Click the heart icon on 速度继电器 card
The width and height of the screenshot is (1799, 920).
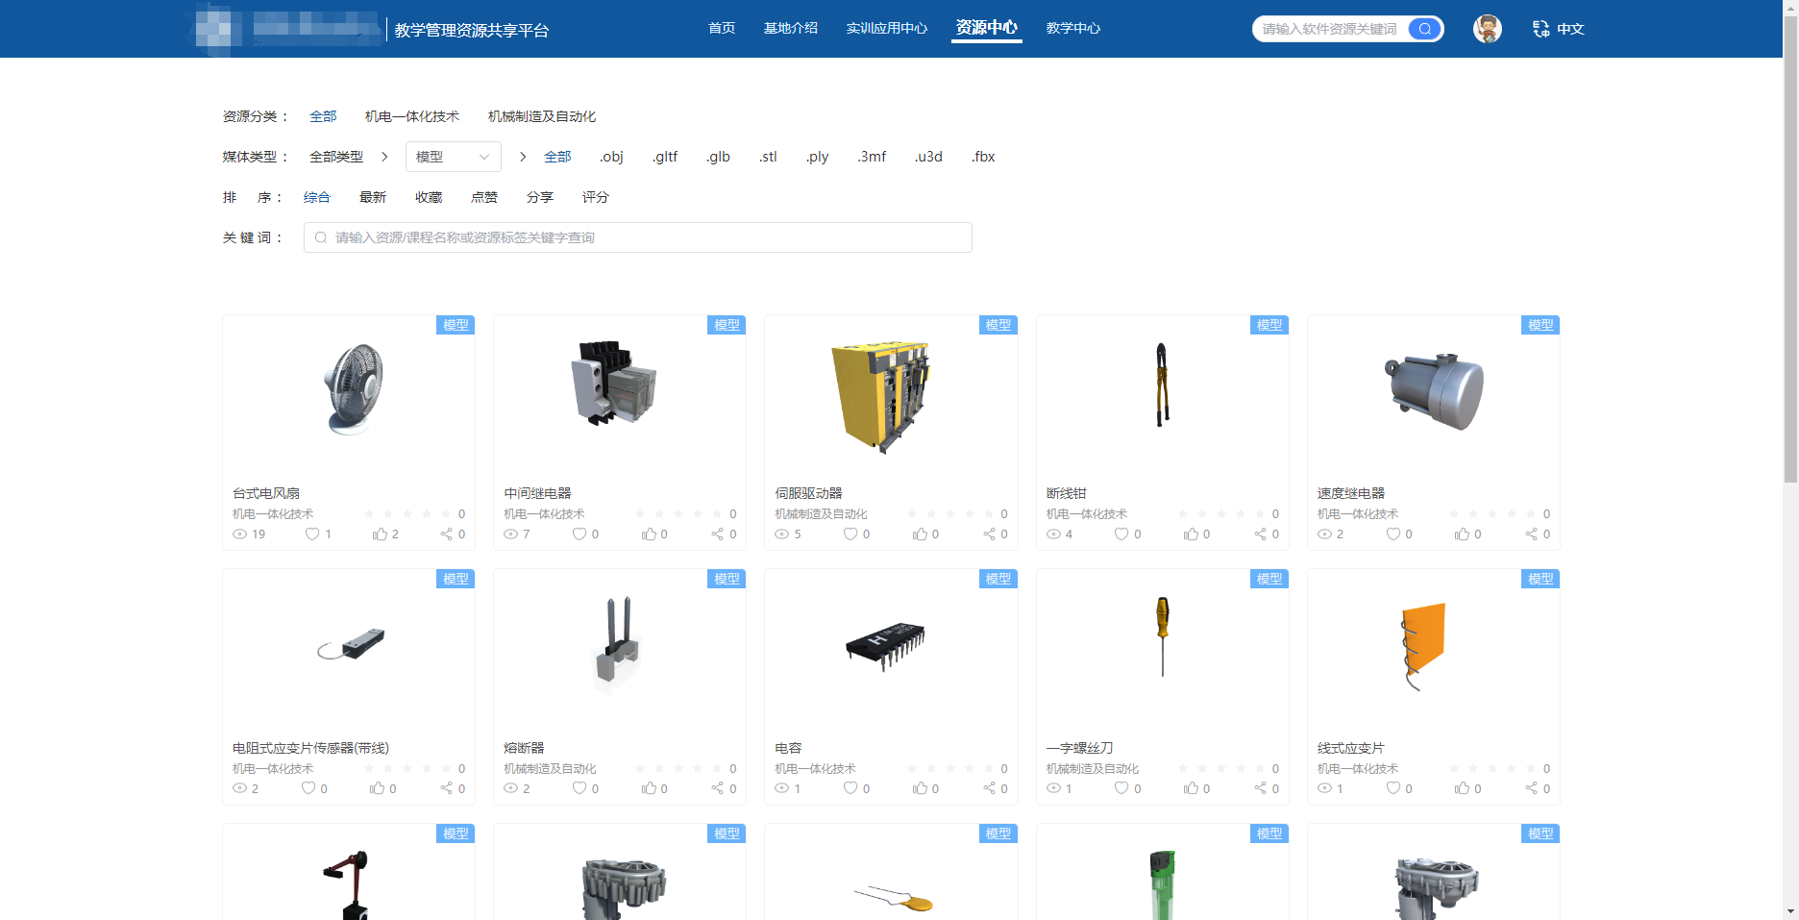click(x=1392, y=535)
